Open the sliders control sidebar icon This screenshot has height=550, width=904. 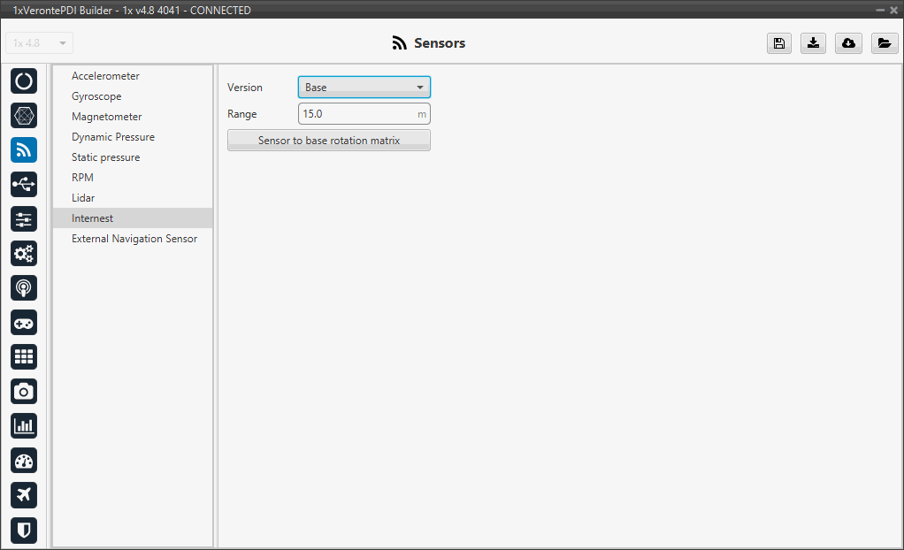[x=24, y=219]
